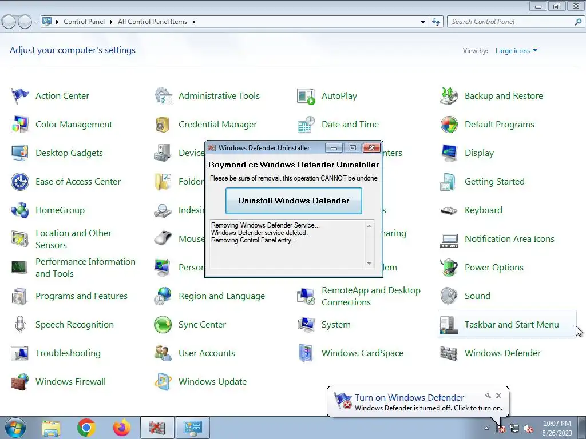586x439 pixels.
Task: Dismiss the Windows Defender balloon notification
Action: pos(498,396)
